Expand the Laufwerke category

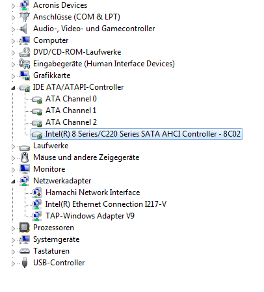coord(13,146)
